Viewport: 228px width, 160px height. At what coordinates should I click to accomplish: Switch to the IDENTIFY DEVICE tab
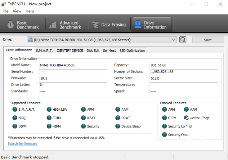70,51
